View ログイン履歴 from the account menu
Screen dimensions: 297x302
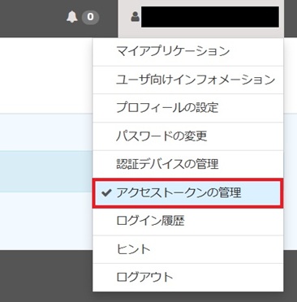188,221
